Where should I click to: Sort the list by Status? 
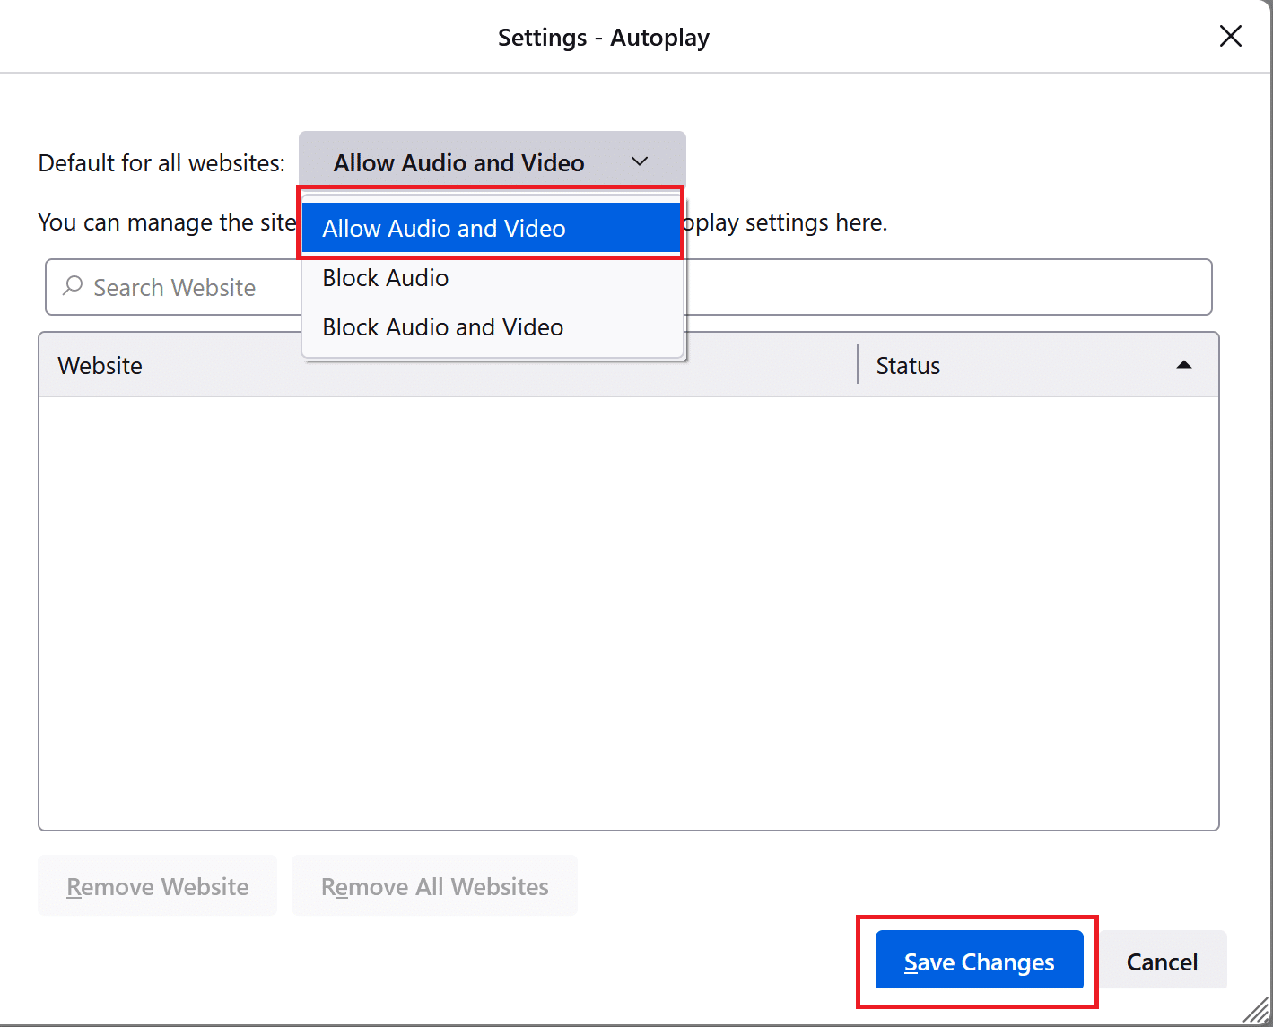[x=907, y=365]
